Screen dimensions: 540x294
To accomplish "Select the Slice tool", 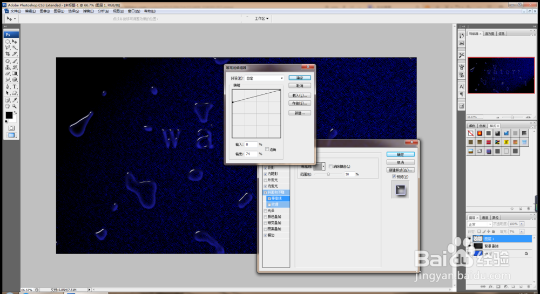I will pos(15,54).
